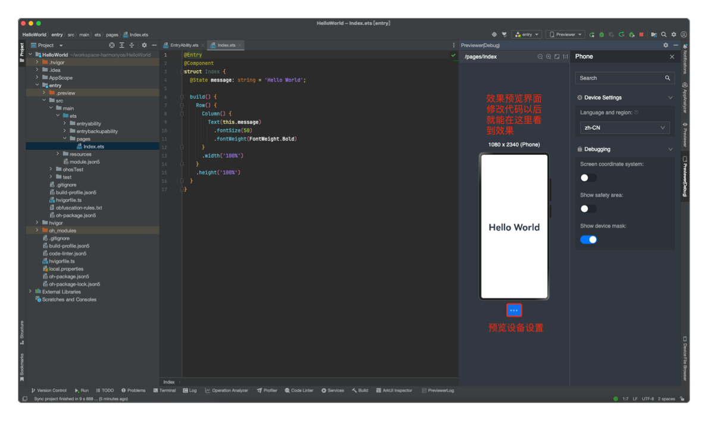The height and width of the screenshot is (421, 708).
Task: Open the PreviewerLog tool window
Action: [437, 390]
